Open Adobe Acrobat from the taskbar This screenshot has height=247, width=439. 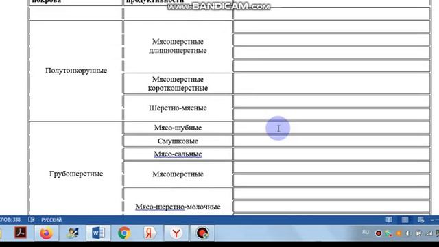coord(21,233)
